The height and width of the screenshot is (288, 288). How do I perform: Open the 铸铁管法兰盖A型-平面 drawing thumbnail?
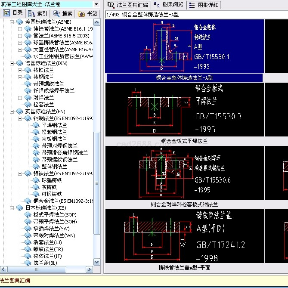click(x=184, y=236)
